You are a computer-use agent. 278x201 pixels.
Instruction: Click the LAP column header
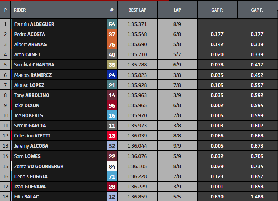(x=177, y=10)
